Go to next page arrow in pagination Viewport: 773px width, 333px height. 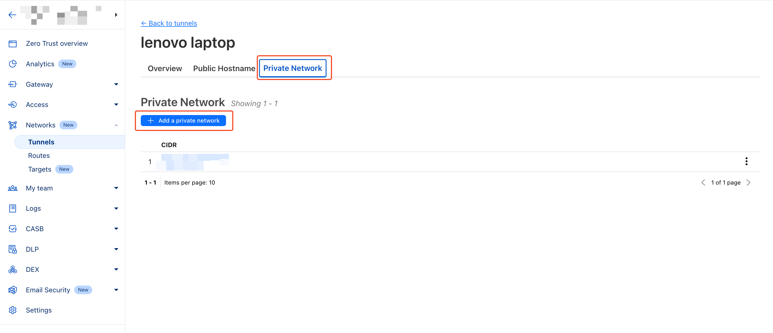click(748, 183)
